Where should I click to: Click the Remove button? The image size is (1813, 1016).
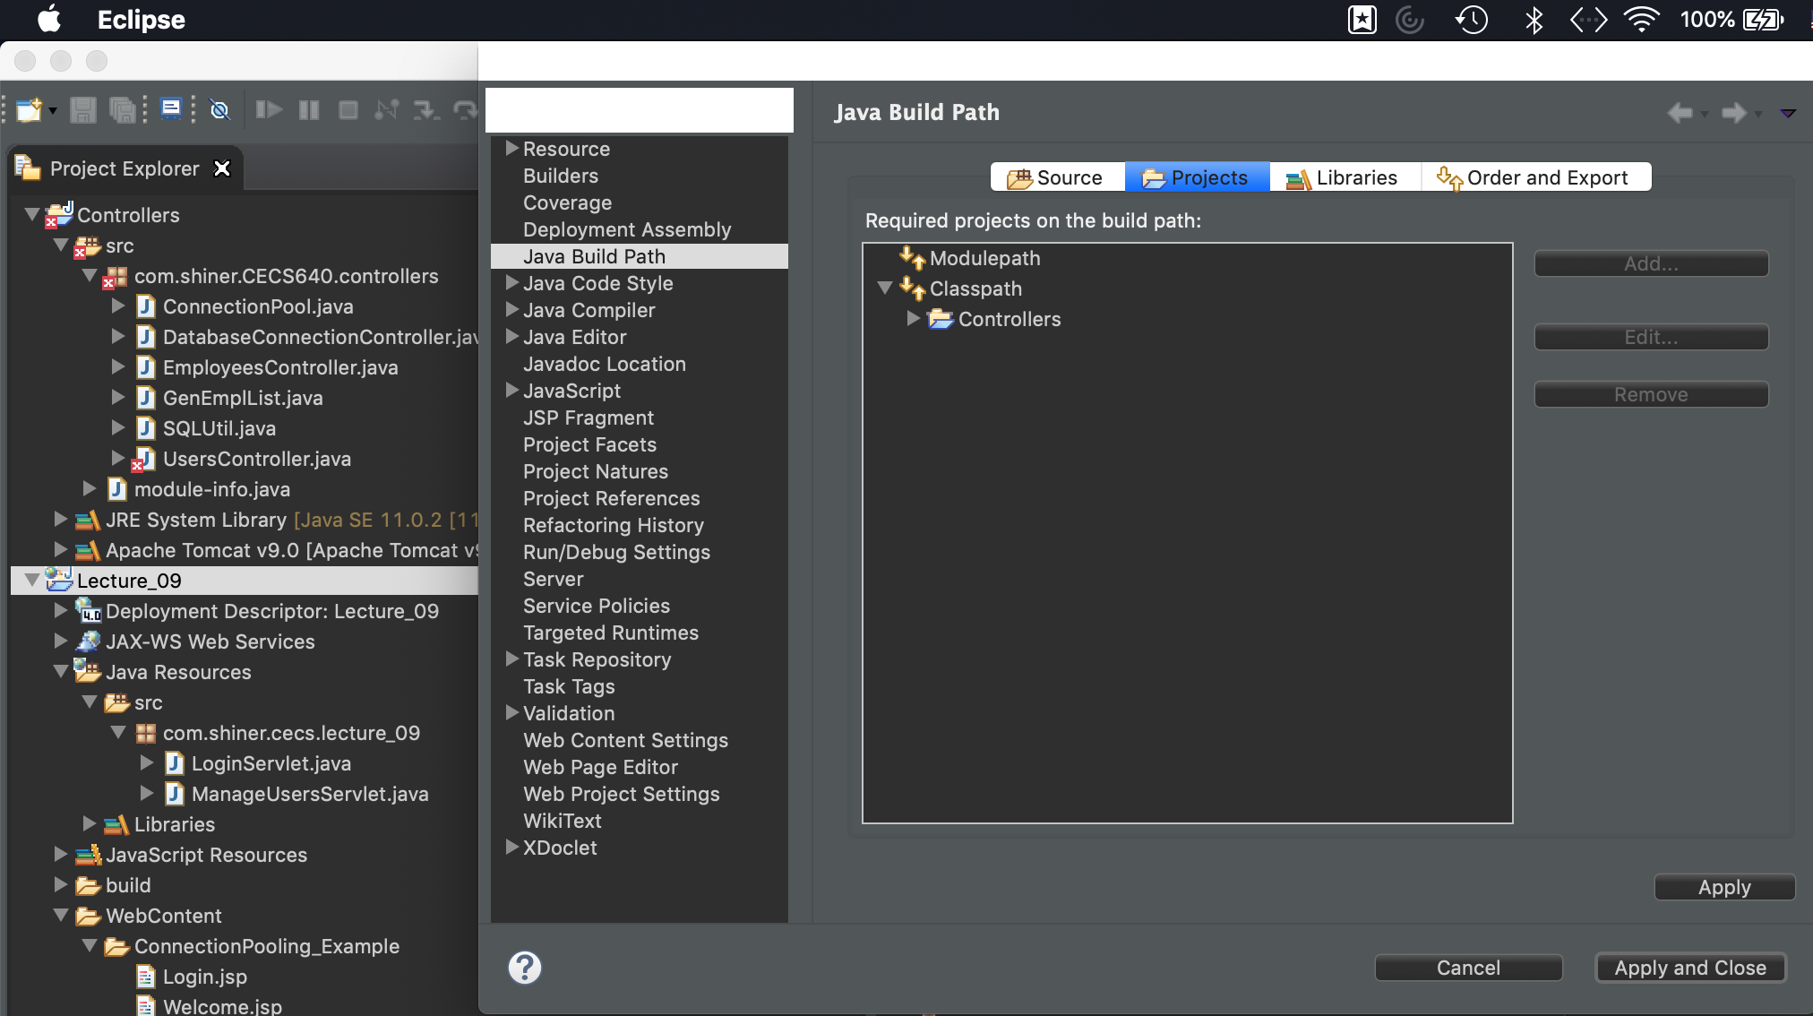1651,395
